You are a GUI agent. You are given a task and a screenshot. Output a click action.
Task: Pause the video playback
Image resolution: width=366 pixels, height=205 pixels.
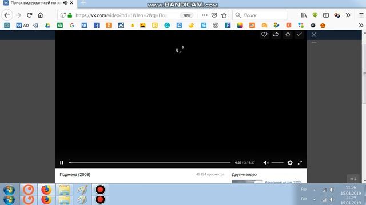coord(62,163)
